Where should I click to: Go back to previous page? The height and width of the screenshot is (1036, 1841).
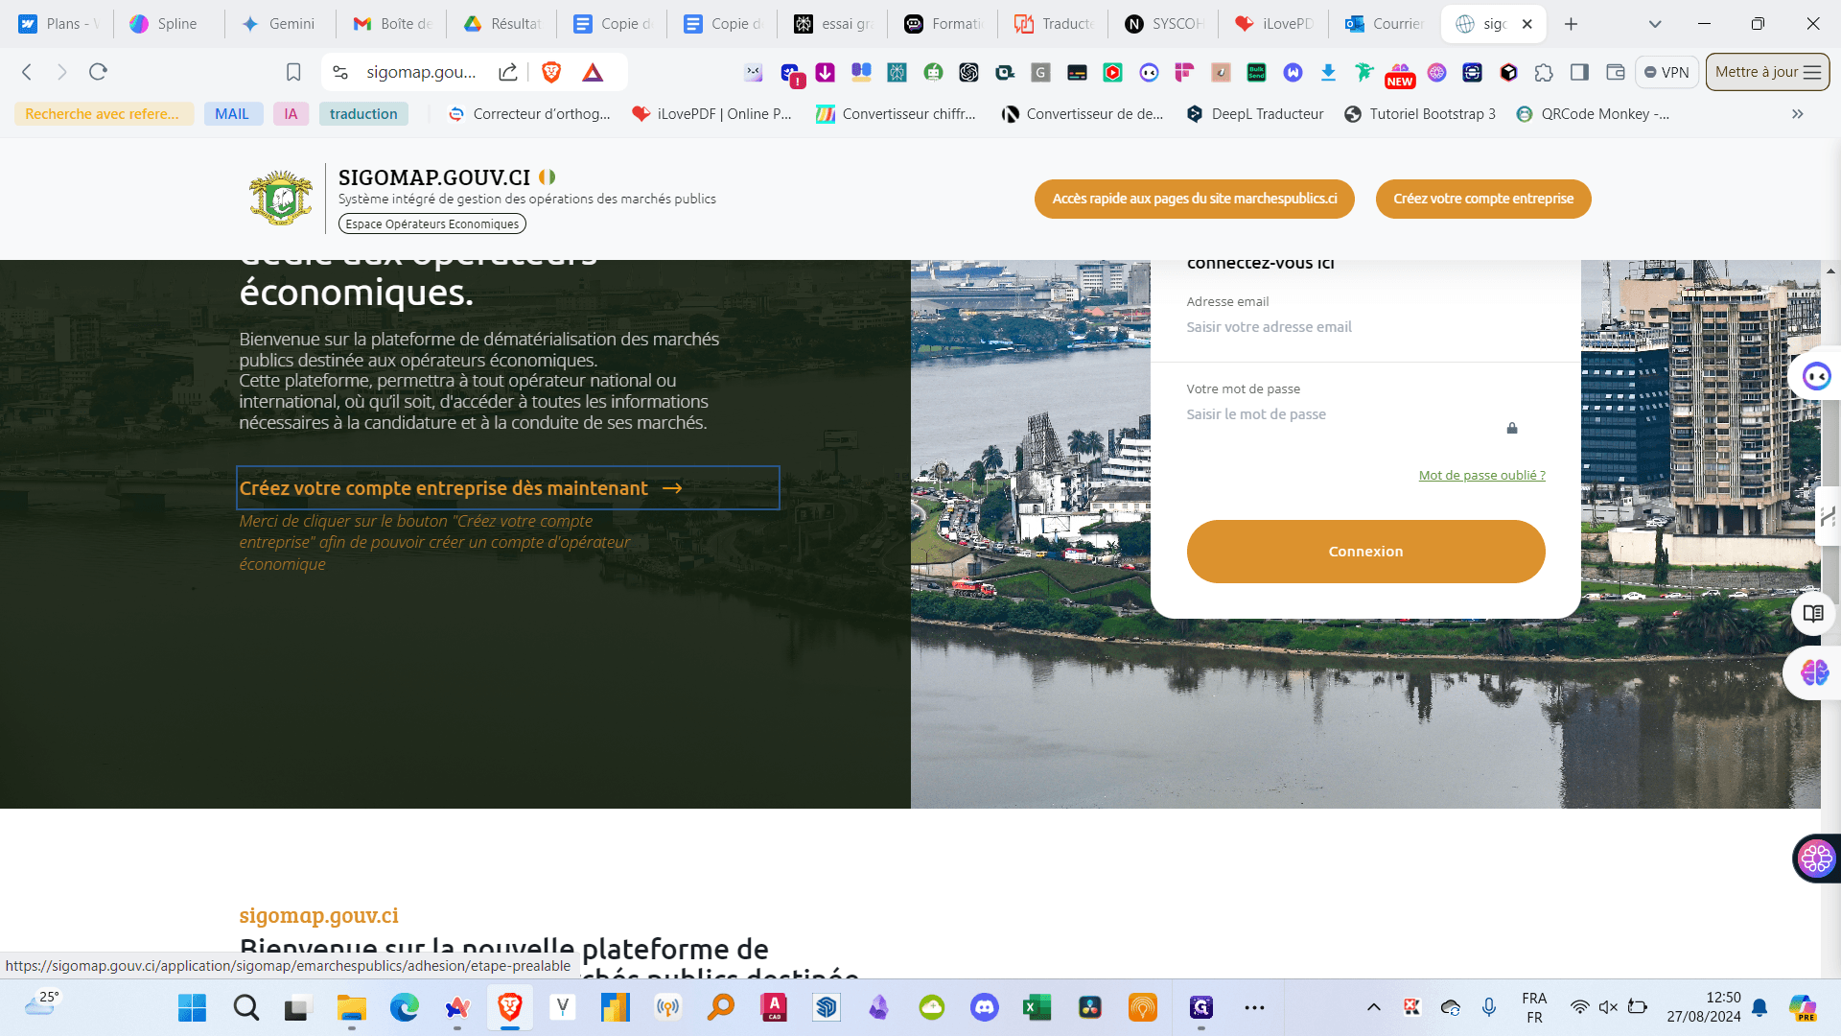tap(27, 72)
